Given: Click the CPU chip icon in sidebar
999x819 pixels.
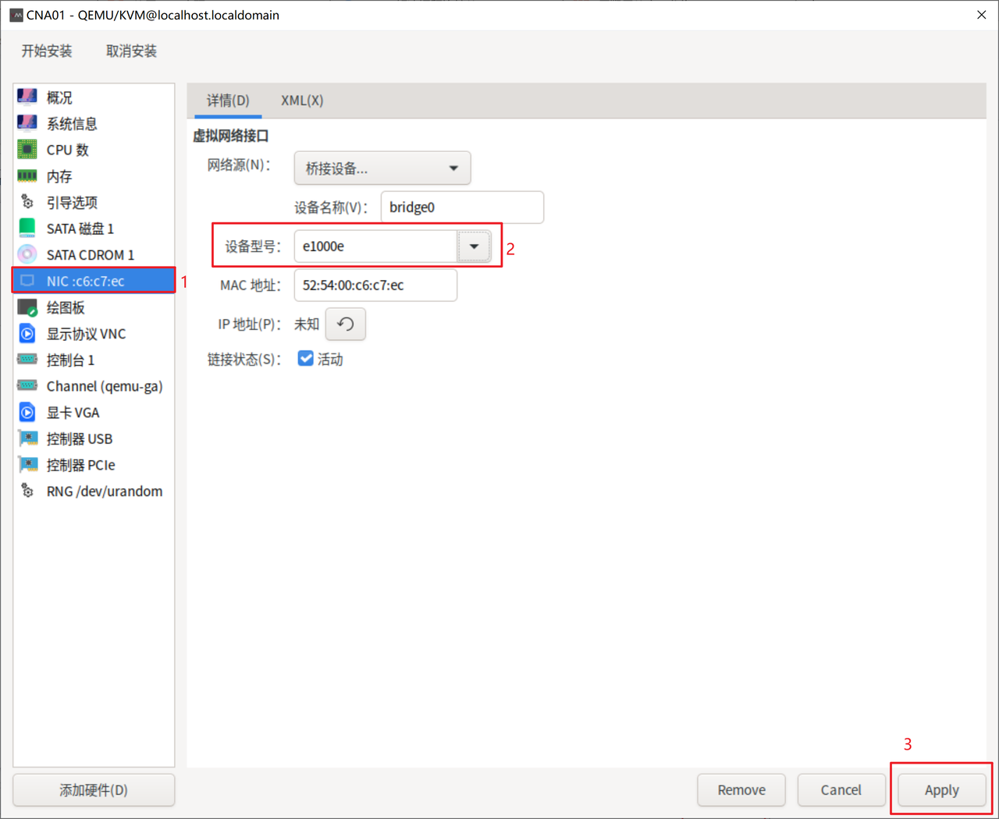Looking at the screenshot, I should coord(27,150).
